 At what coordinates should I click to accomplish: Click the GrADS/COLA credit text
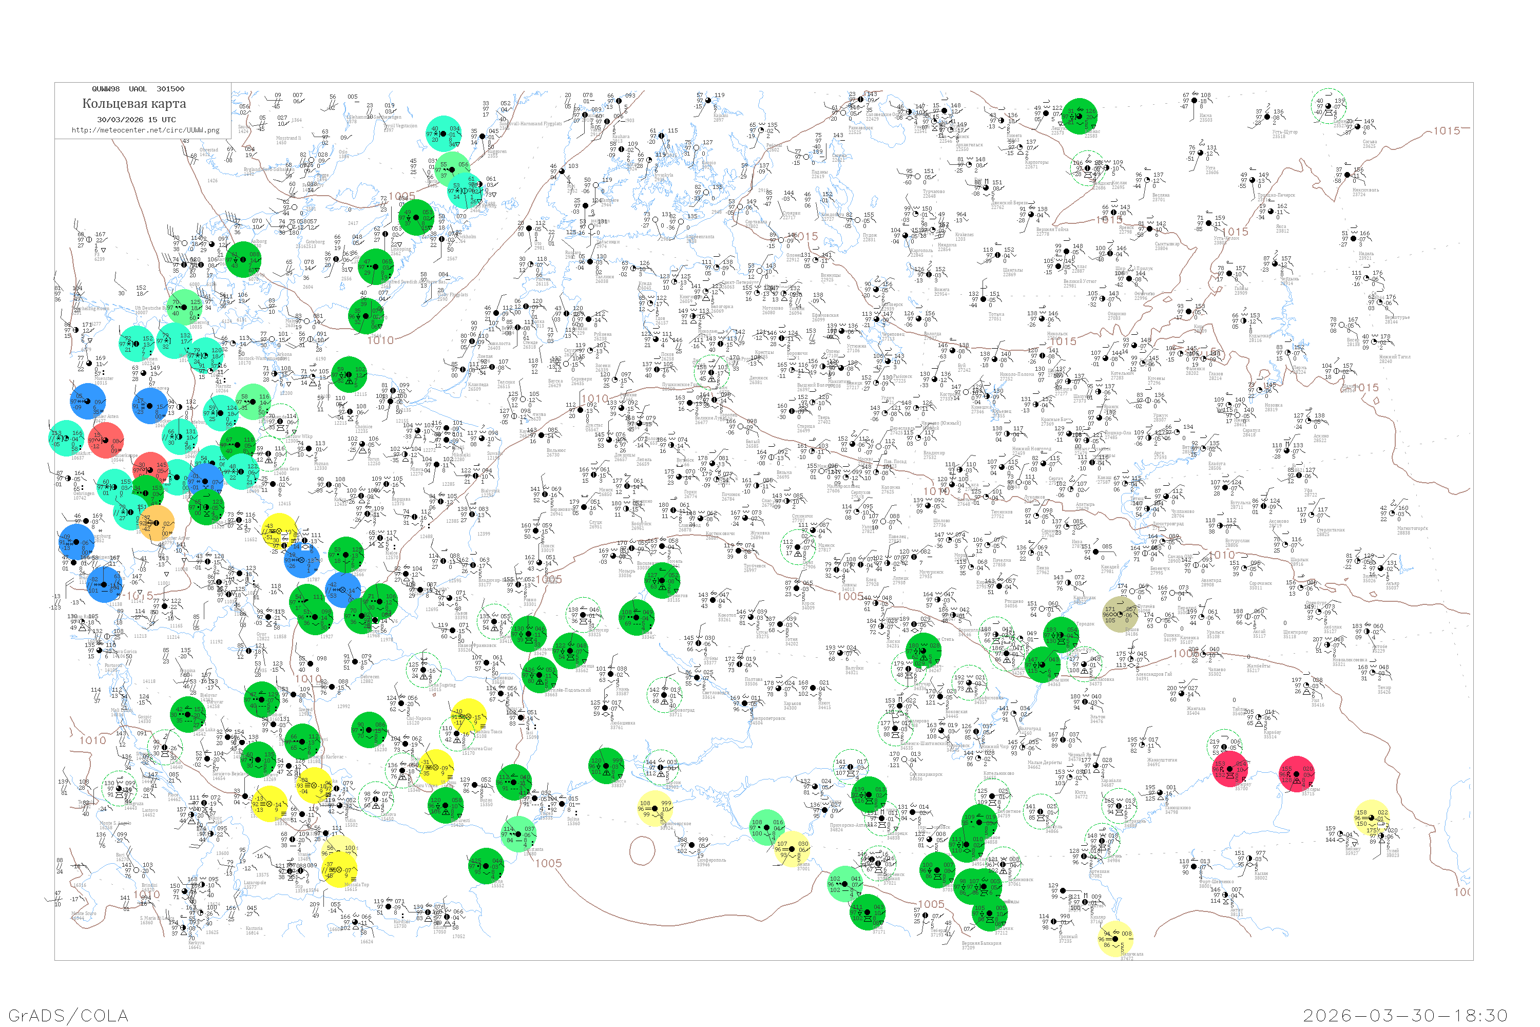[x=68, y=1015]
